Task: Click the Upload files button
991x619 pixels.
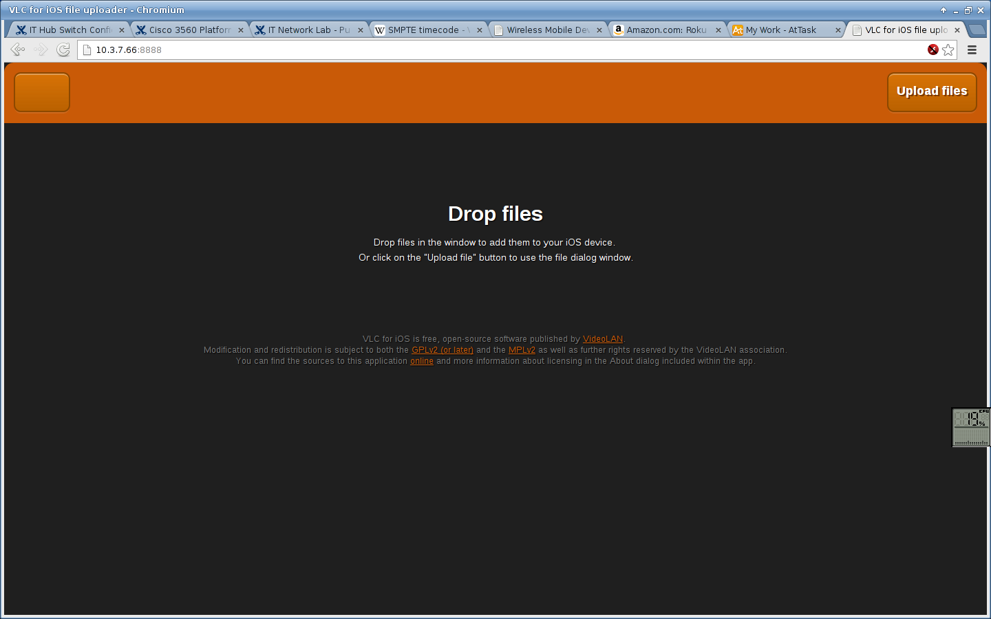Action: pos(932,92)
